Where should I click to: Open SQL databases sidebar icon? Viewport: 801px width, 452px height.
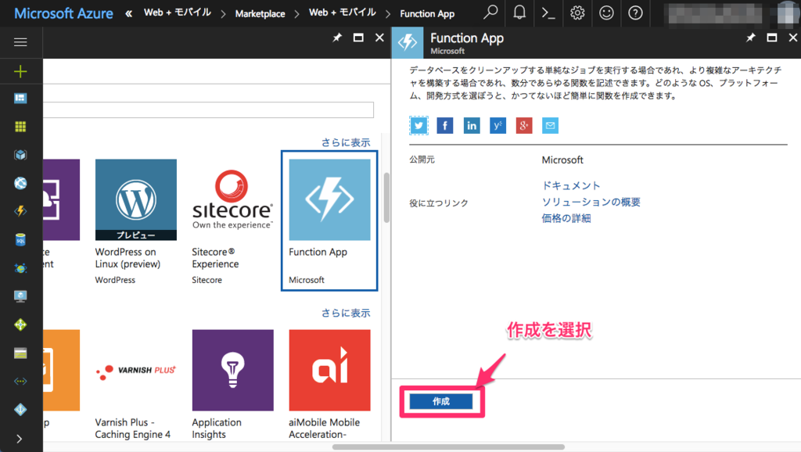click(x=20, y=239)
